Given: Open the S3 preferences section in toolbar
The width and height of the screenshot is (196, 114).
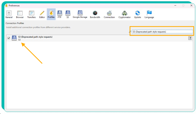Looking at the screenshot, I should click(x=68, y=14).
